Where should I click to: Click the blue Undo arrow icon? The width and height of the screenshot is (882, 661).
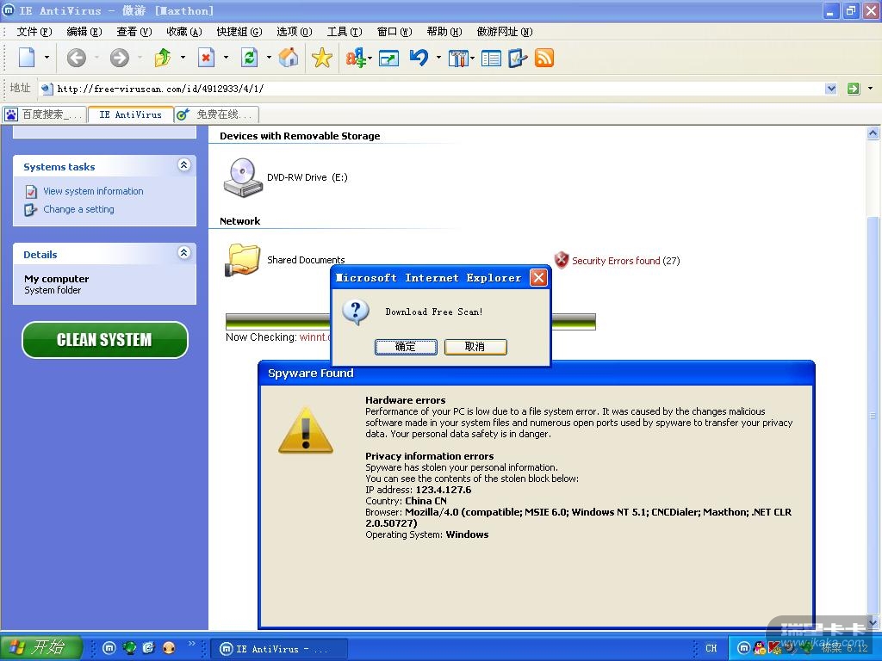click(x=419, y=58)
